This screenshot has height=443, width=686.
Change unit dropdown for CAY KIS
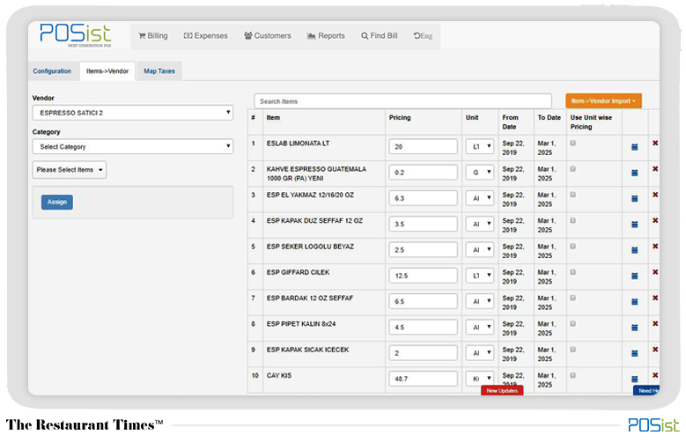[x=480, y=379]
